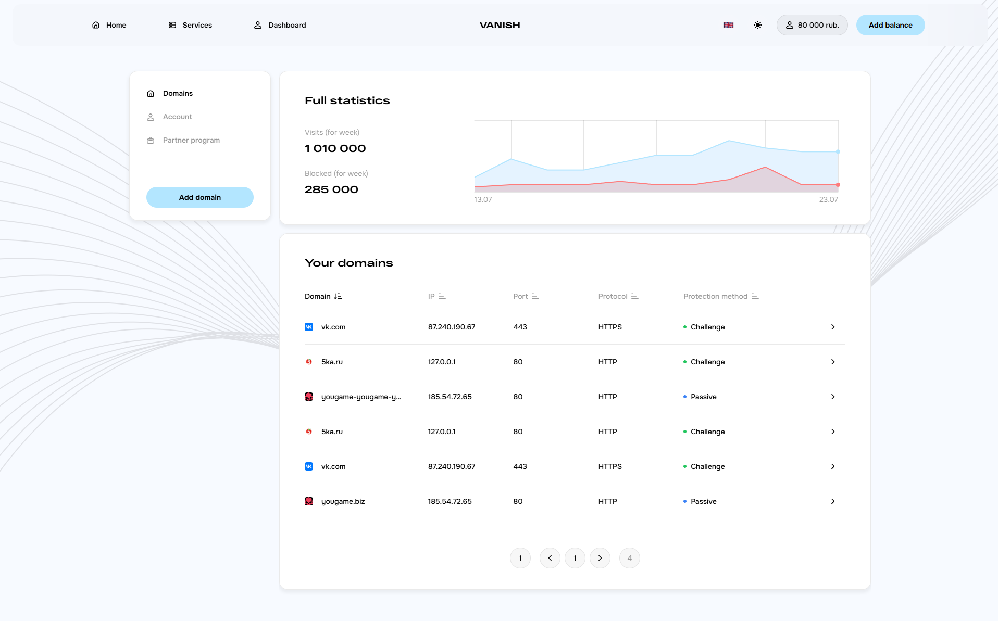This screenshot has width=998, height=621.
Task: Sort domains by IP column icon
Action: [x=442, y=296]
